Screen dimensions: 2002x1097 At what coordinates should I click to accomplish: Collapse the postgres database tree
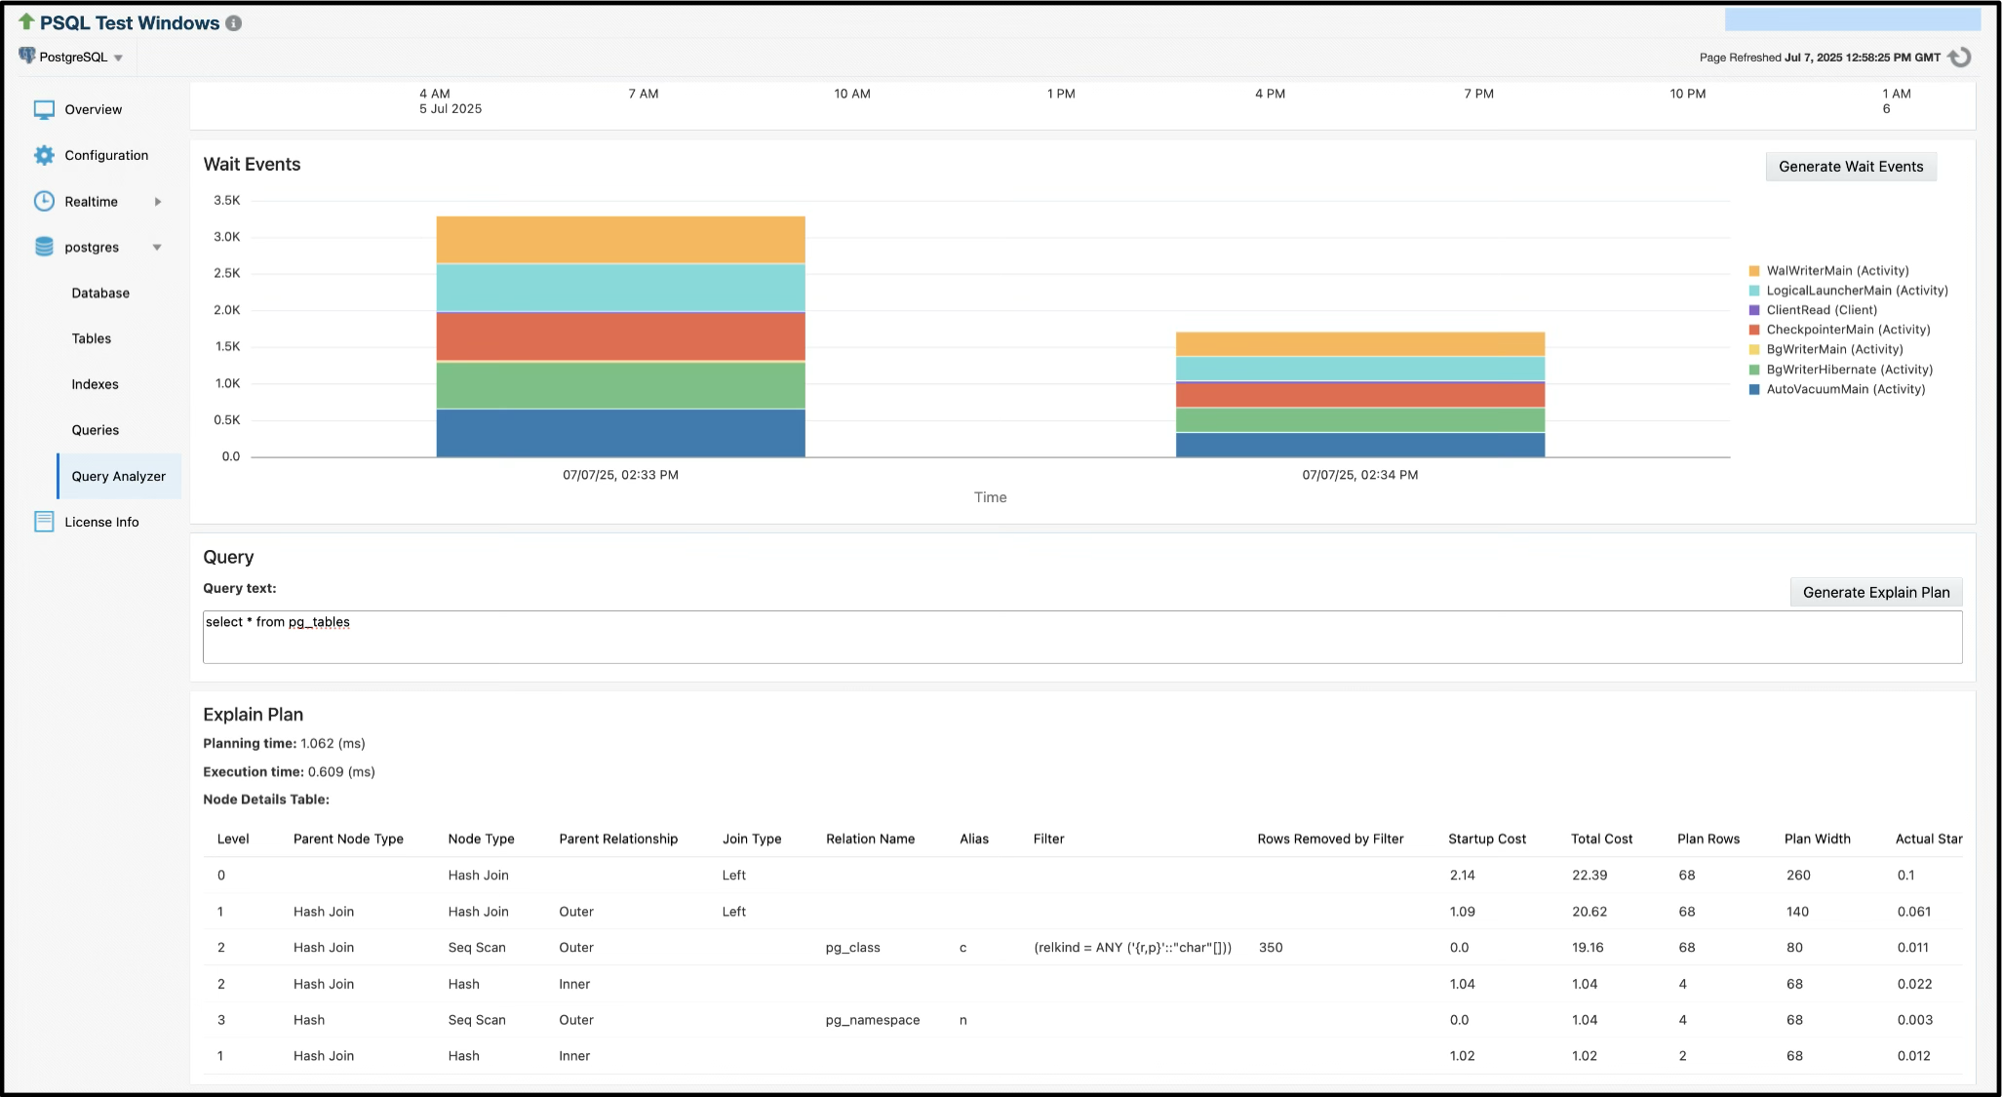pyautogui.click(x=157, y=247)
